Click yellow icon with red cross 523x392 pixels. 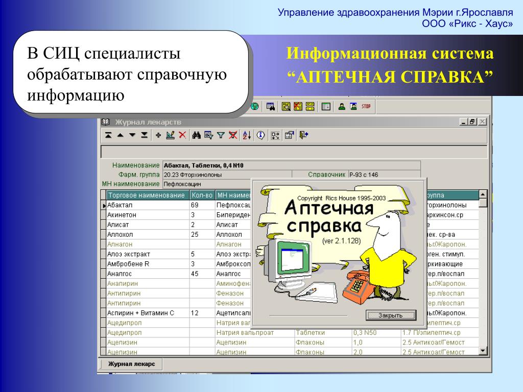coord(298,107)
